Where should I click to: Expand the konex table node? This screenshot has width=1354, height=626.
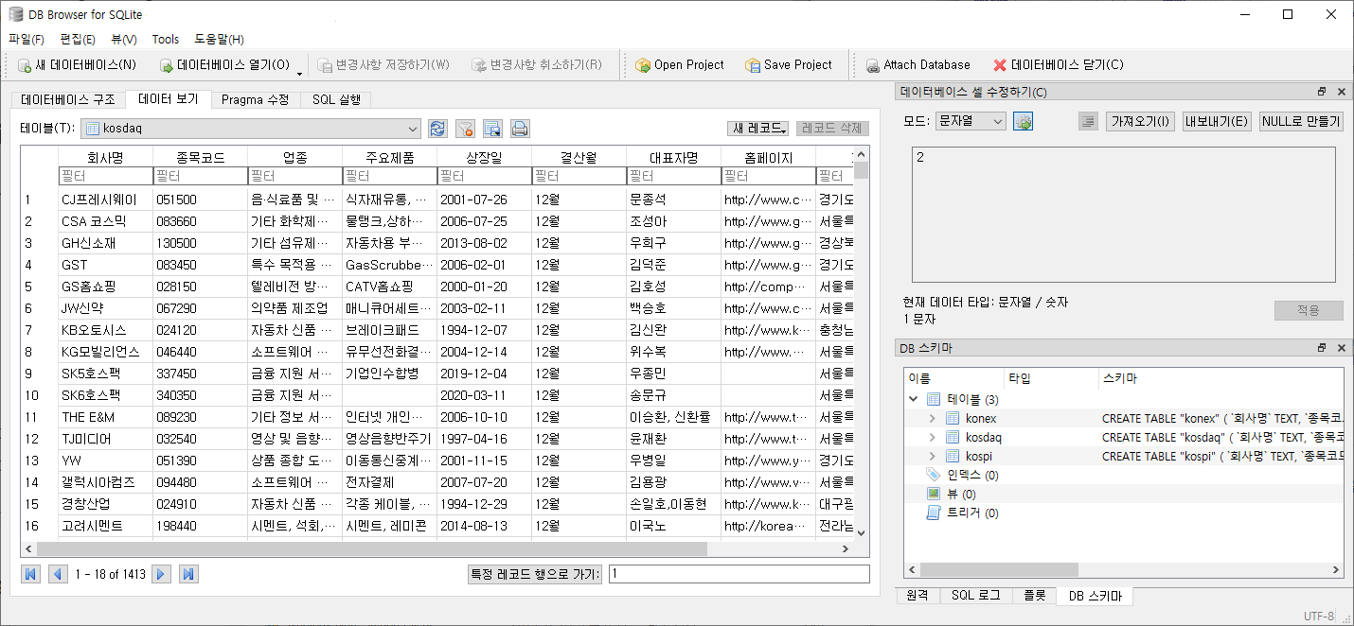pos(933,418)
